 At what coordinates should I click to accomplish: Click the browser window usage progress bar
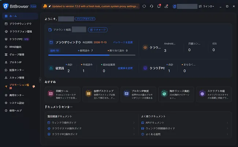coord(92,55)
